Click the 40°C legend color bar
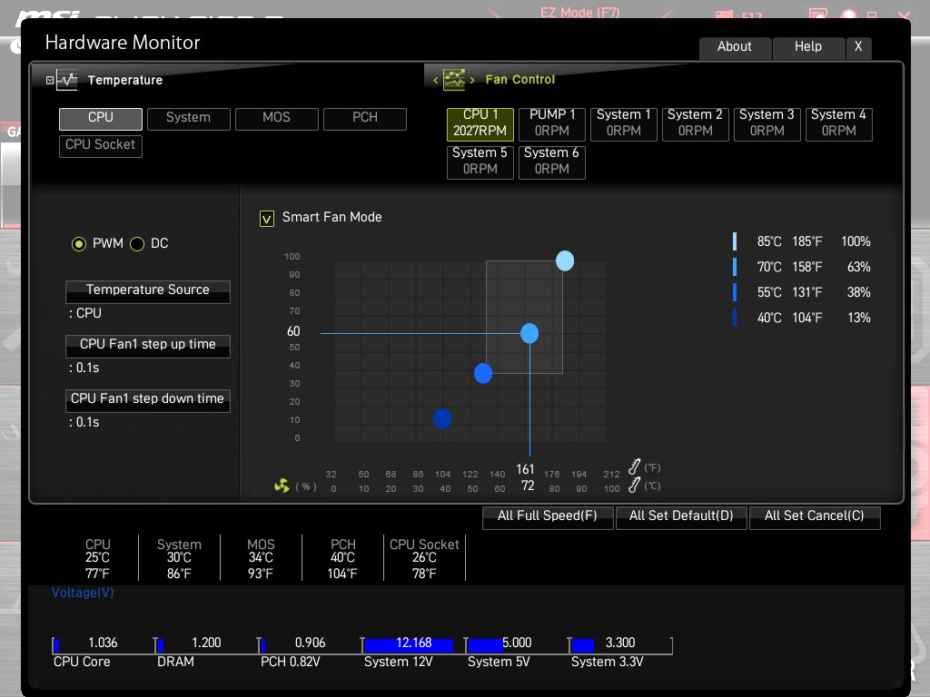The image size is (930, 697). [735, 318]
